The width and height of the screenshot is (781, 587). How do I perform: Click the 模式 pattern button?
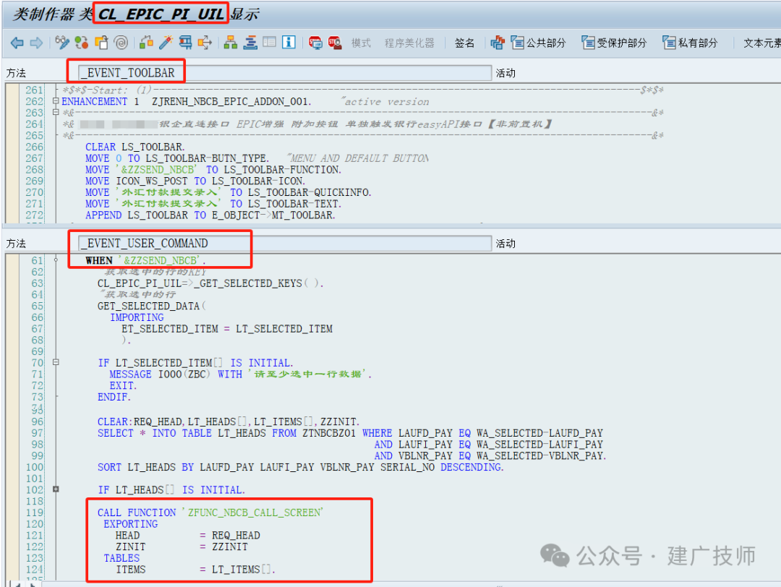click(361, 43)
